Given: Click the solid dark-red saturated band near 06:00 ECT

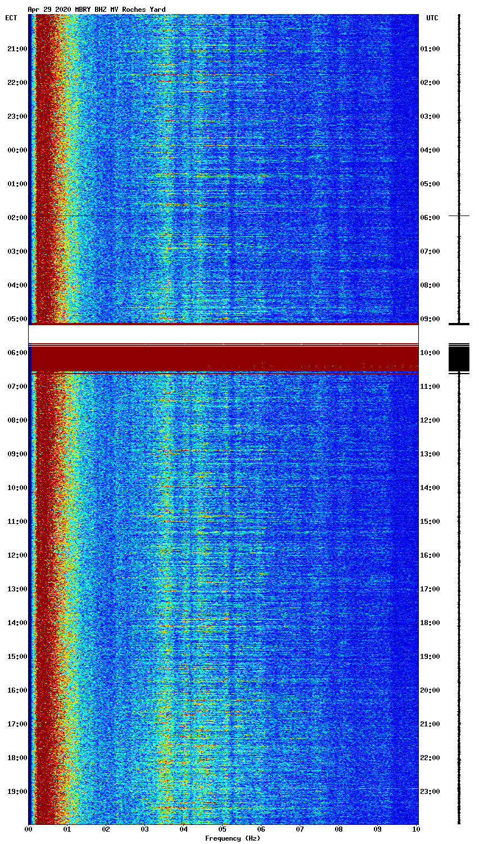Looking at the screenshot, I should (x=225, y=358).
